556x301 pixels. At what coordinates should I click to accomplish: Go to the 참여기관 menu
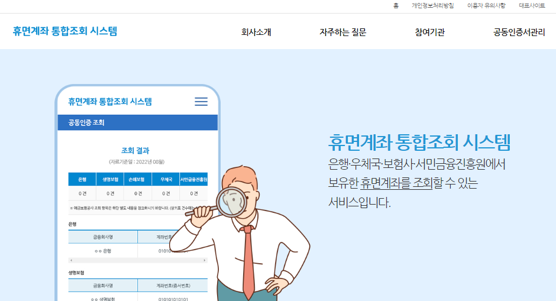tap(430, 33)
